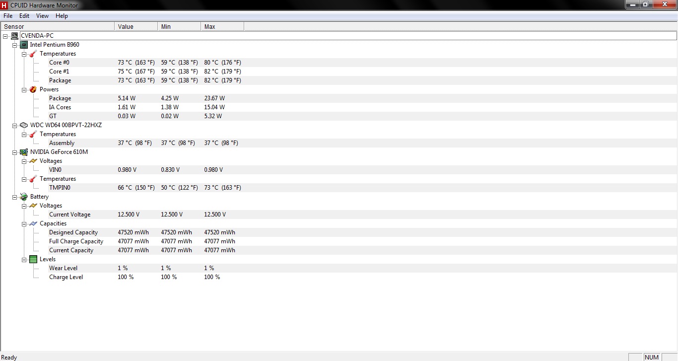The height and width of the screenshot is (361, 678).
Task: Collapse the CVENDA-PC root node
Action: pos(5,36)
